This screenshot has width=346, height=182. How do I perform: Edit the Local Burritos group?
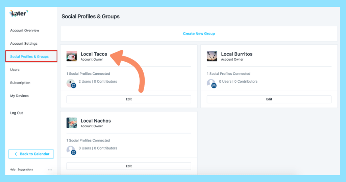(269, 99)
